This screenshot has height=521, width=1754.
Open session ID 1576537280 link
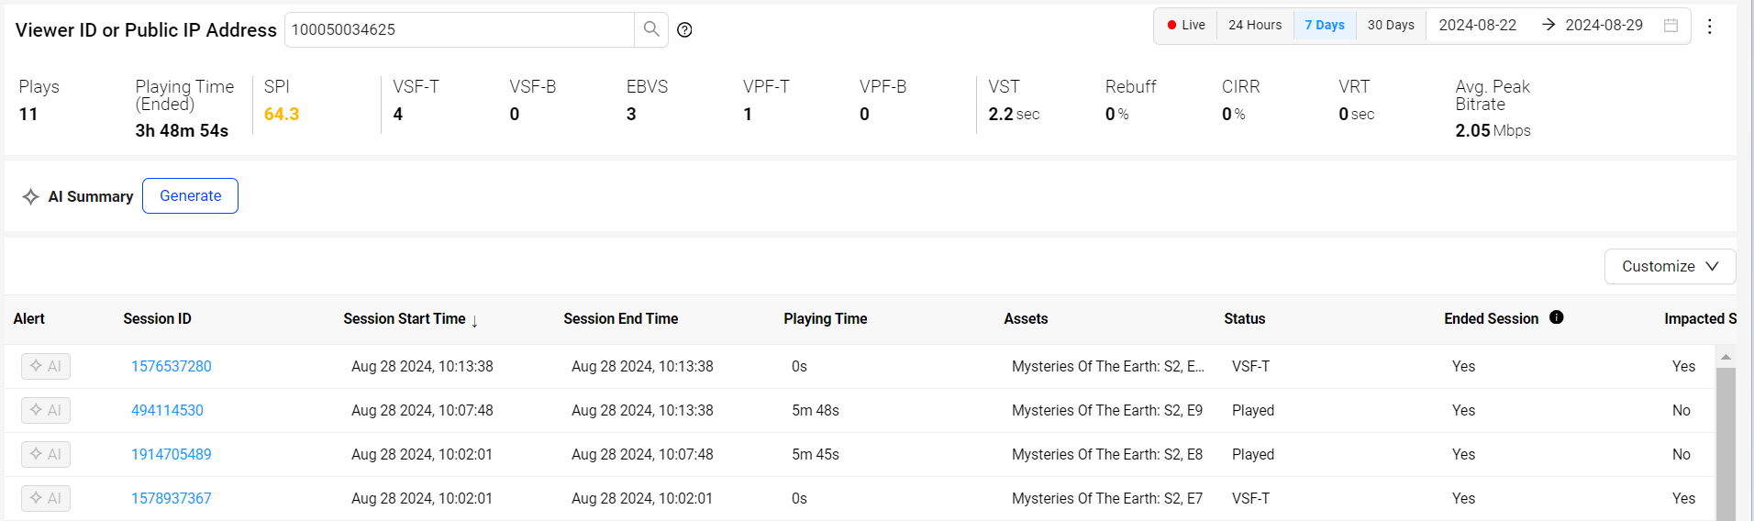tap(171, 366)
